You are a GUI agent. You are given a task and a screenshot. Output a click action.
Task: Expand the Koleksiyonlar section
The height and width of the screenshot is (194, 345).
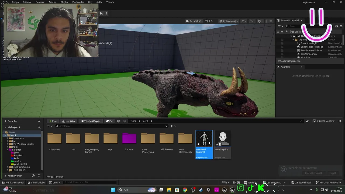click(5, 176)
